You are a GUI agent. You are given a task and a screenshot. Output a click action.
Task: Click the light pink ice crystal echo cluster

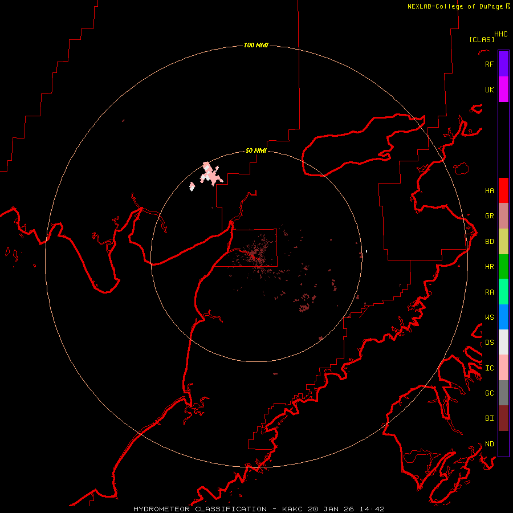coord(211,173)
